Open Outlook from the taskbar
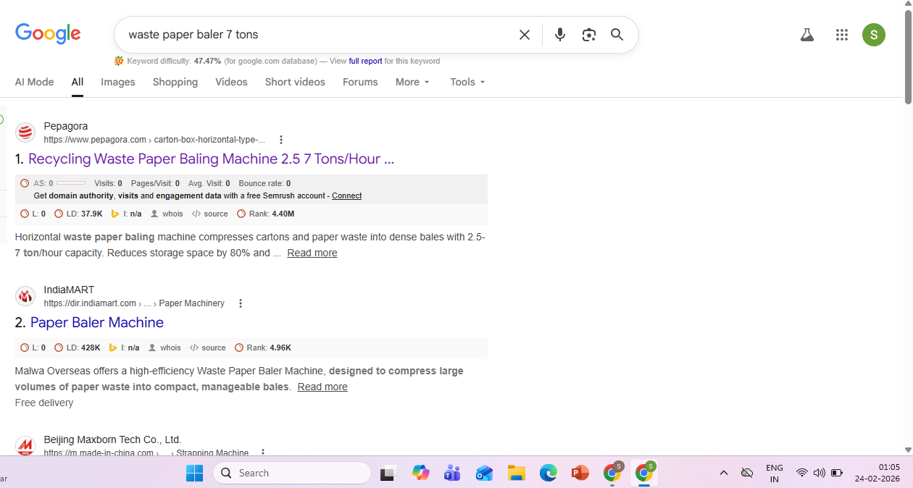This screenshot has width=913, height=488. click(484, 473)
